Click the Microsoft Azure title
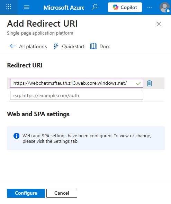 [64, 8]
